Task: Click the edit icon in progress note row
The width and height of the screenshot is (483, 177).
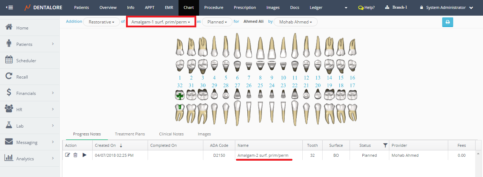Action: 68,155
